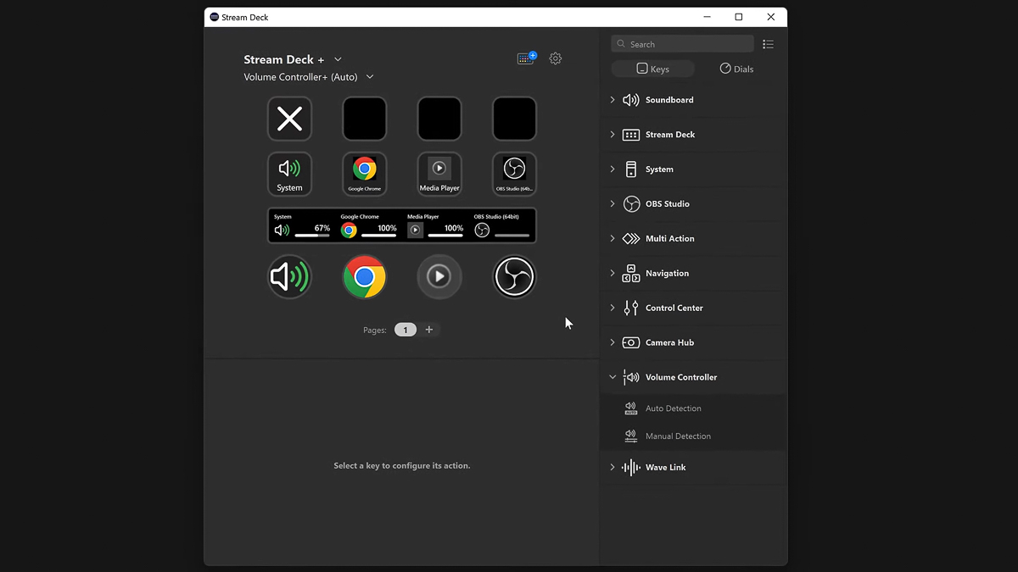This screenshot has width=1018, height=572.
Task: Expand the System category
Action: coord(612,169)
